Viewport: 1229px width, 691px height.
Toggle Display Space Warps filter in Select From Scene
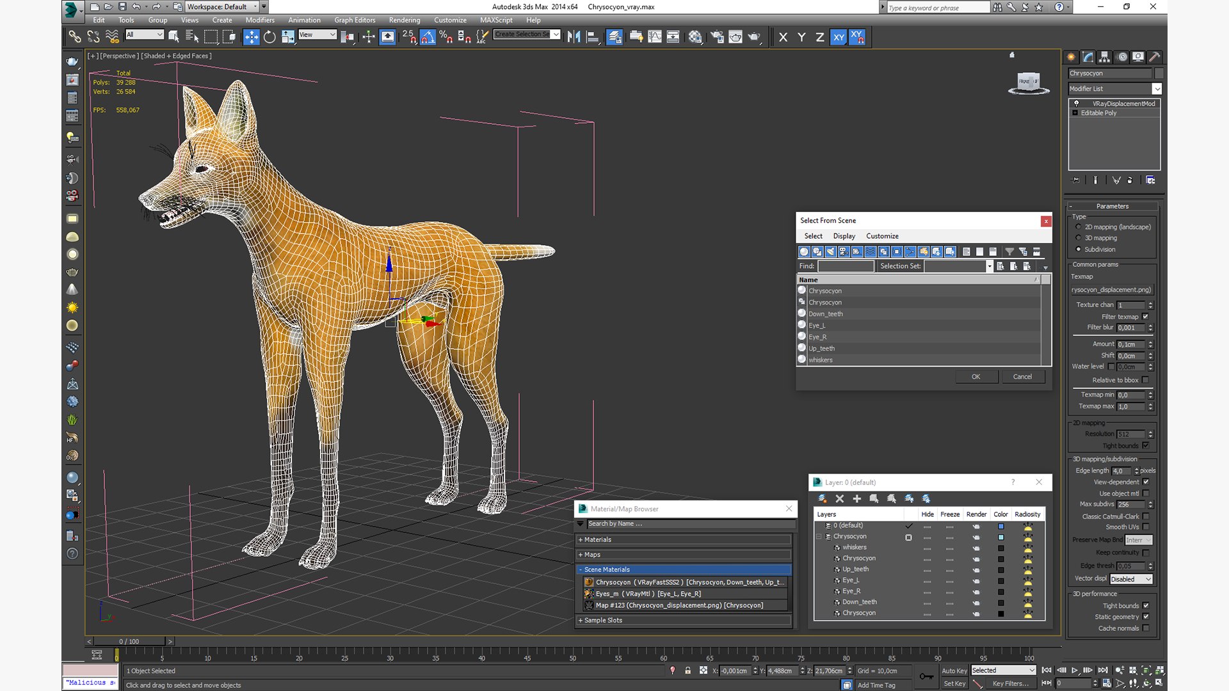click(x=871, y=251)
